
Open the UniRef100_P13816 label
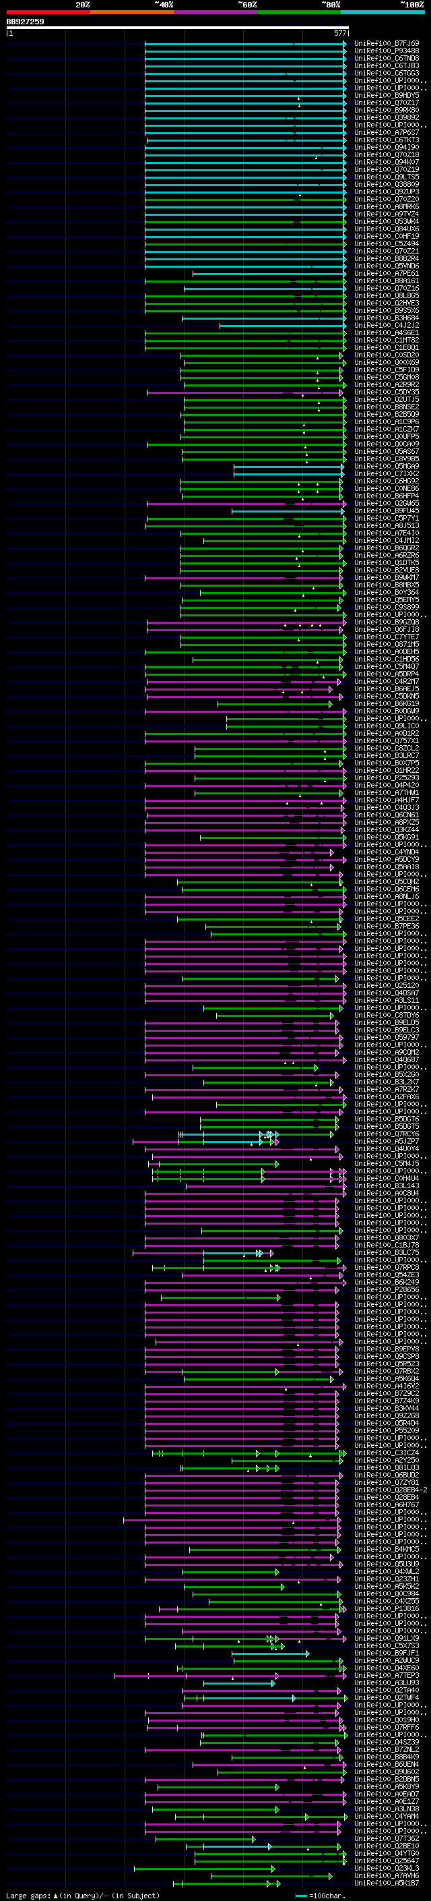387,1608
